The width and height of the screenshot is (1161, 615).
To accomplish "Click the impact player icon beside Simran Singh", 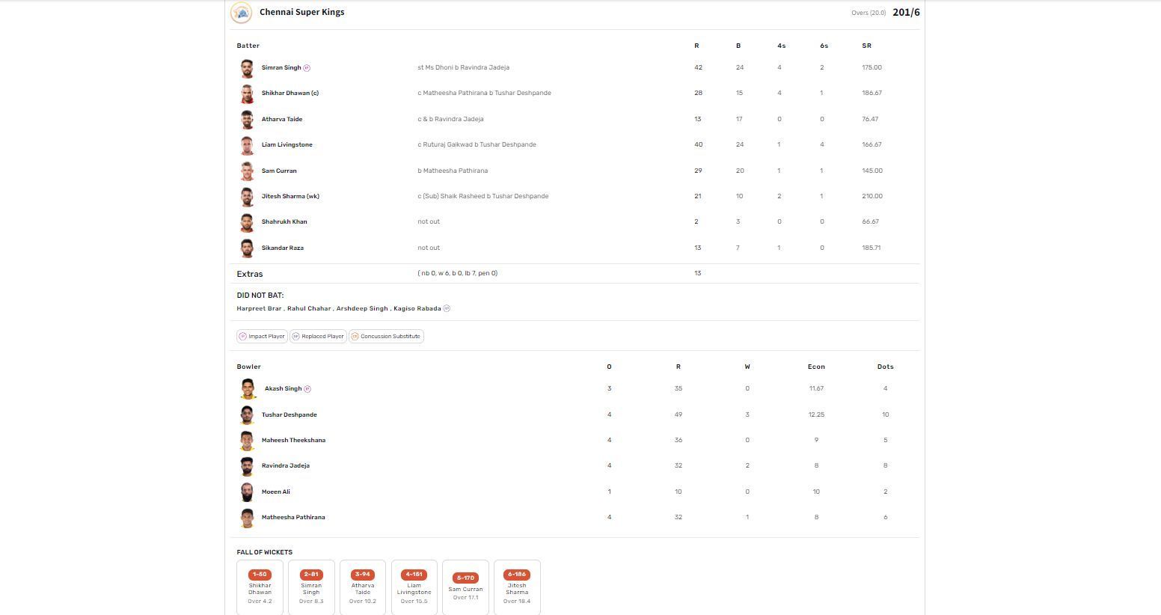I will coord(307,68).
